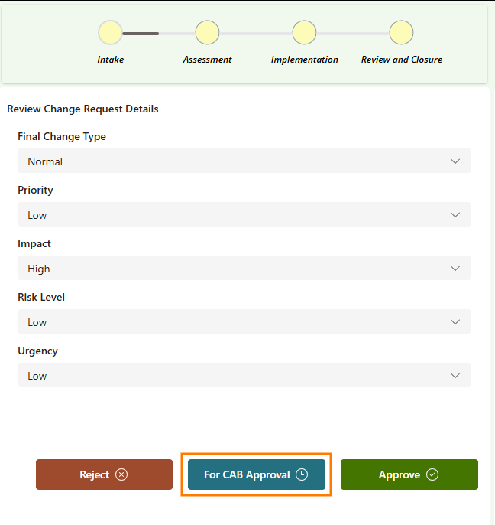Click the progress bar after Intake

(x=141, y=34)
